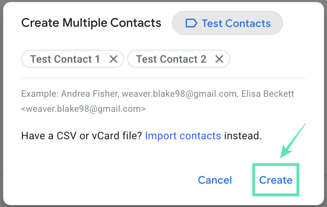327x207 pixels.
Task: Click the 'Andrea Fisher' example name text
Action: (91, 94)
